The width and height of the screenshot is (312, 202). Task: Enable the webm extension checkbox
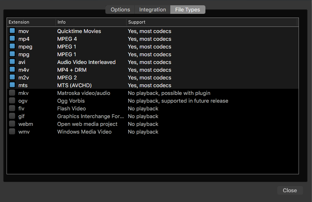(x=12, y=124)
